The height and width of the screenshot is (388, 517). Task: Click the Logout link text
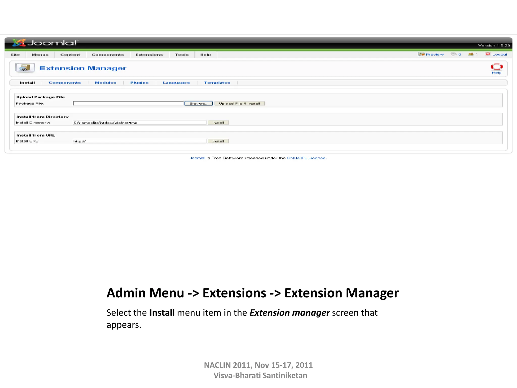click(500, 54)
